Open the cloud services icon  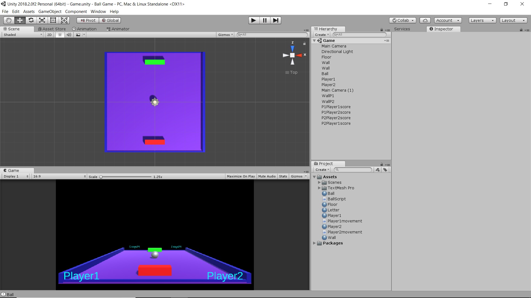tap(425, 20)
